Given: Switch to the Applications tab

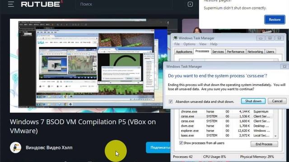Looking at the screenshot, I should click(184, 52).
